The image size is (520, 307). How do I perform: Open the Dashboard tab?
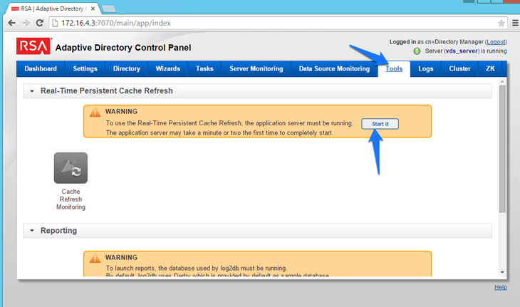[41, 68]
